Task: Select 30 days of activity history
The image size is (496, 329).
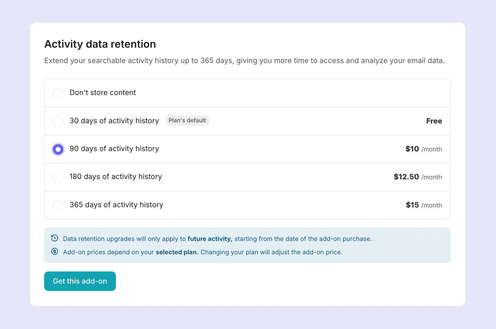Action: (x=58, y=121)
